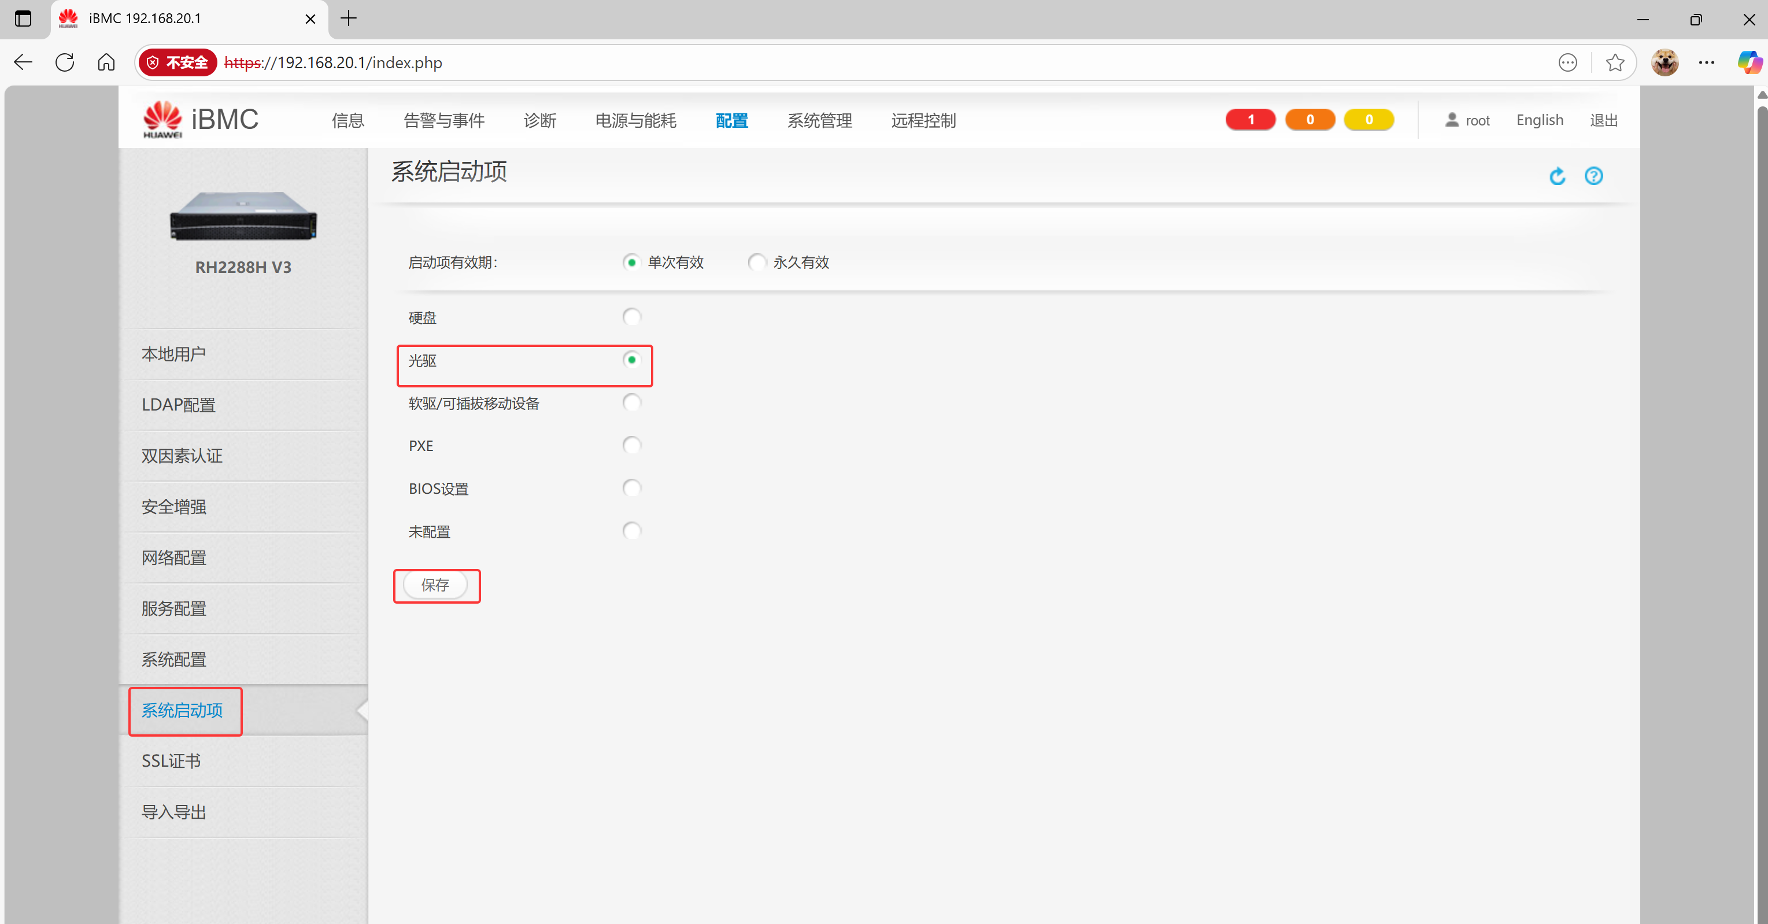This screenshot has width=1768, height=924.
Task: Click the address bar URL field
Action: 824,63
